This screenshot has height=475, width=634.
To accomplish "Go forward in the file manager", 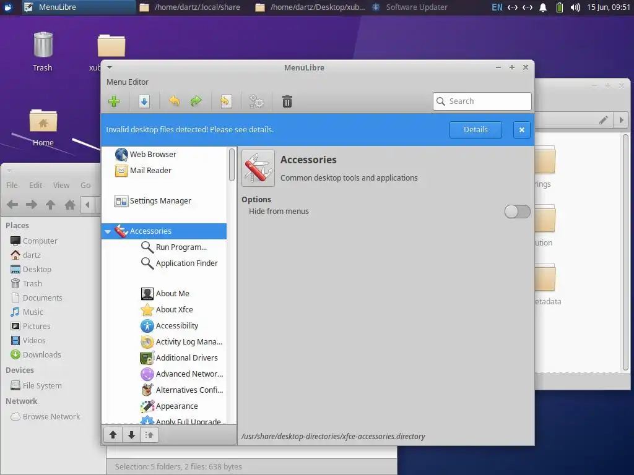I will click(x=31, y=205).
